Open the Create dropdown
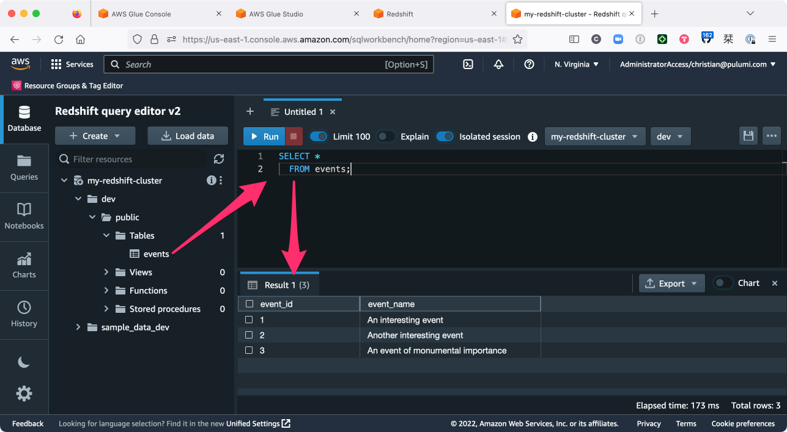The height and width of the screenshot is (432, 787). [95, 136]
